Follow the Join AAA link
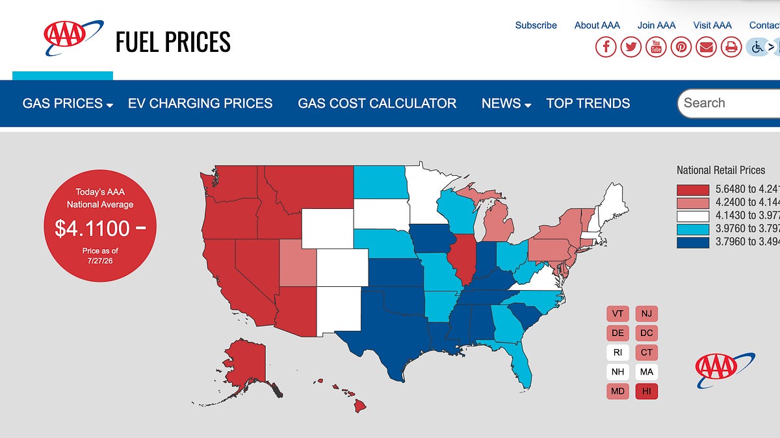 coord(656,25)
